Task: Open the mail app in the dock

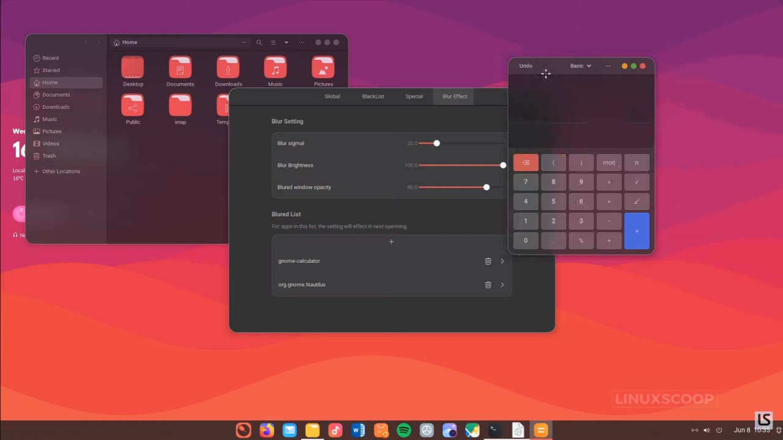Action: pos(289,430)
